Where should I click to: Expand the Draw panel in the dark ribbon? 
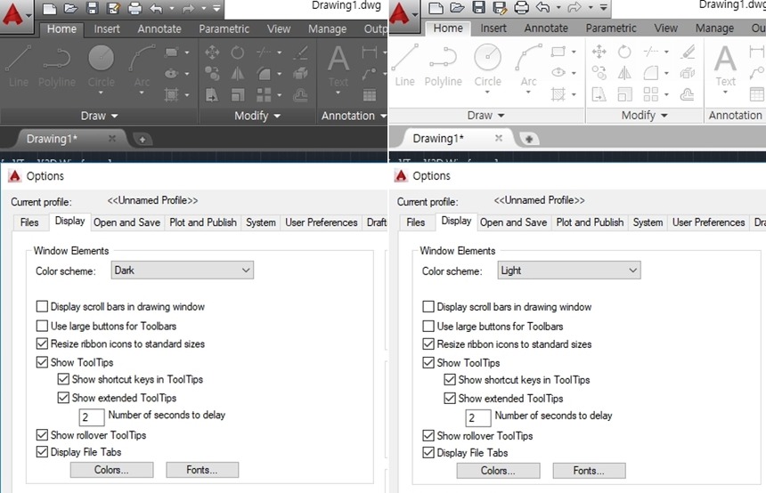pyautogui.click(x=99, y=116)
